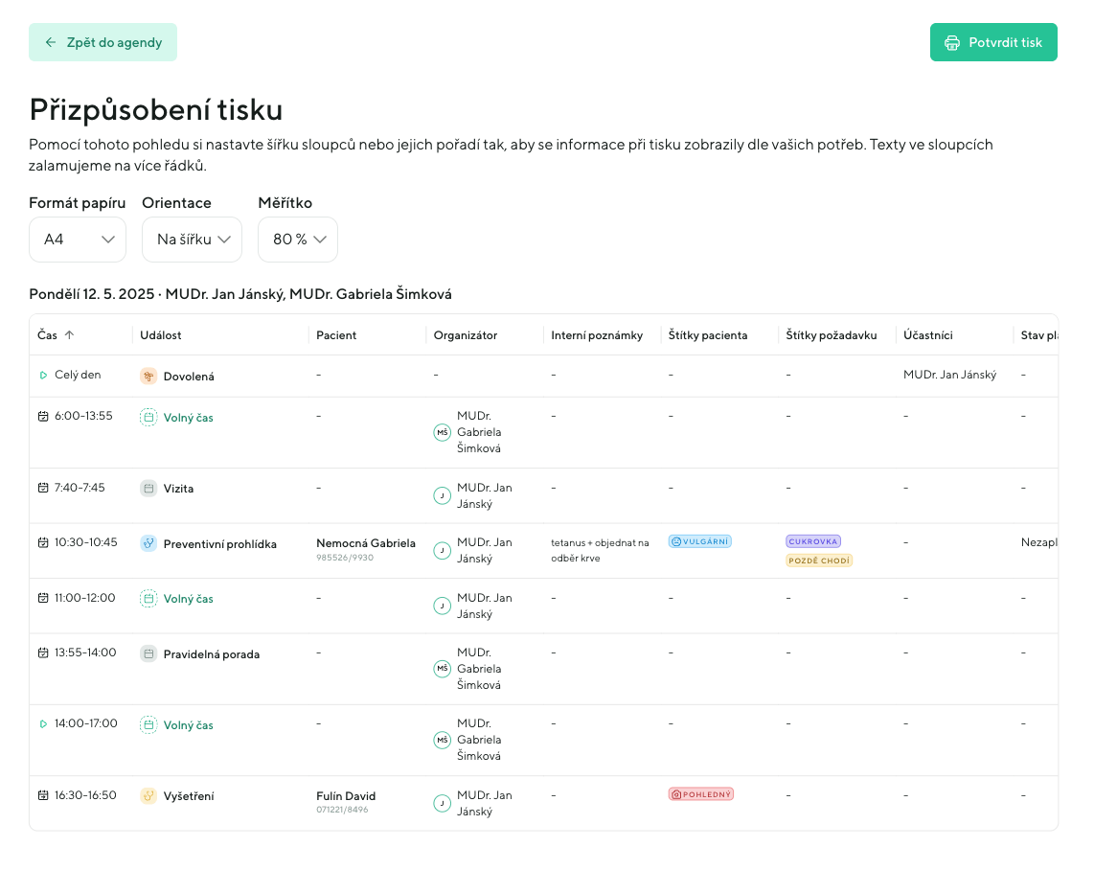1117x893 pixels.
Task: Click the Preventivní prohlídka event icon
Action: [148, 544]
